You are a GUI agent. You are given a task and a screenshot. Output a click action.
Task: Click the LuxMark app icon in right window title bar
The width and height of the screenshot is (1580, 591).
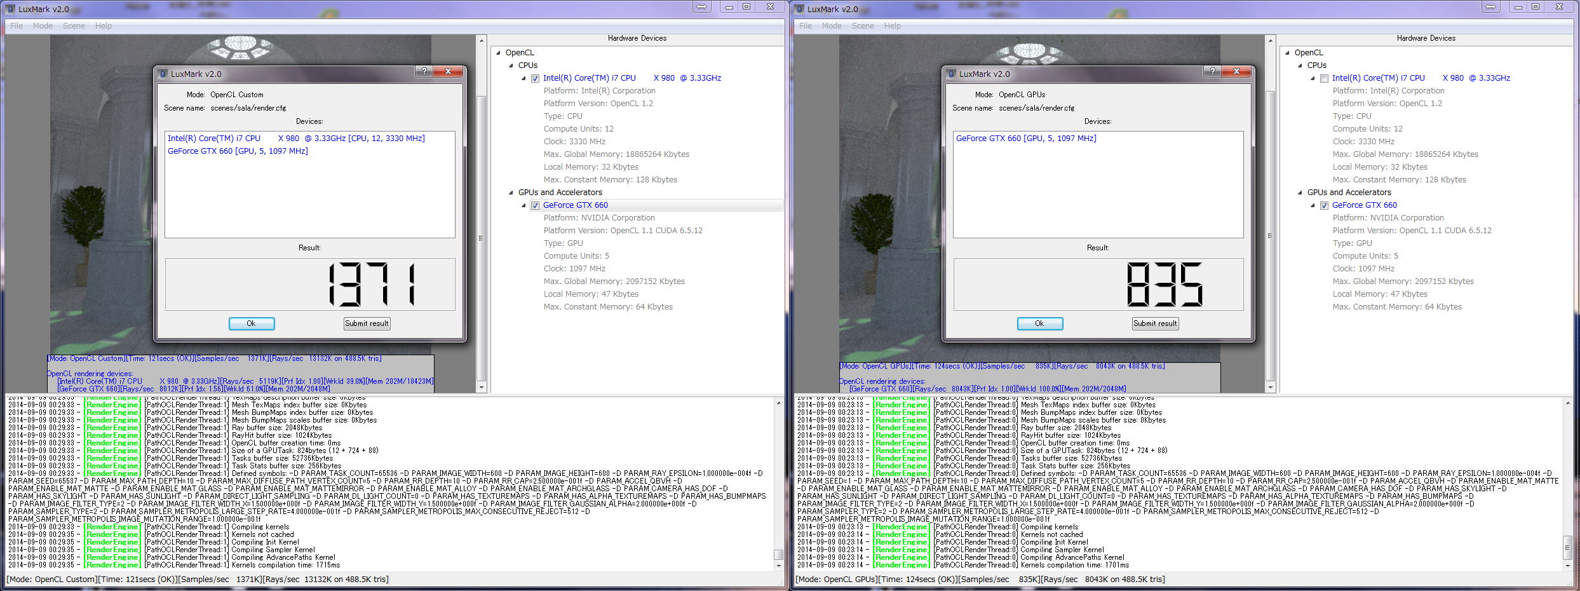click(799, 9)
